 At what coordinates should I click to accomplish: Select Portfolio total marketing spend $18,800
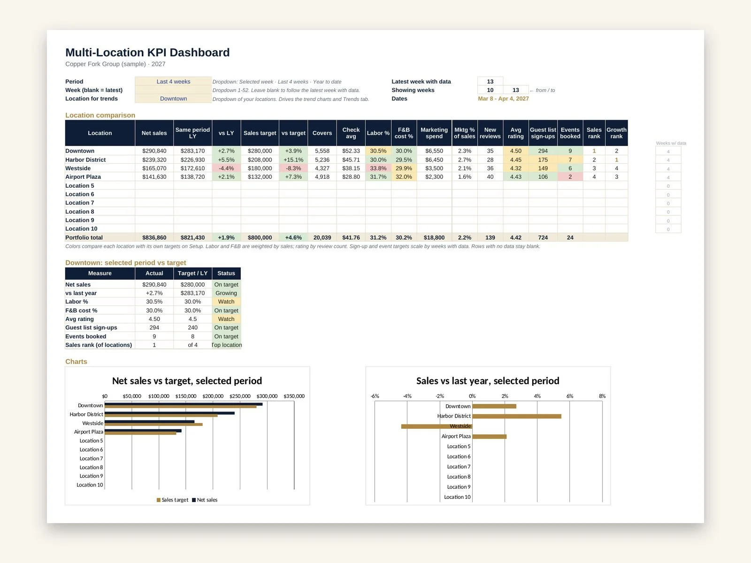point(434,237)
